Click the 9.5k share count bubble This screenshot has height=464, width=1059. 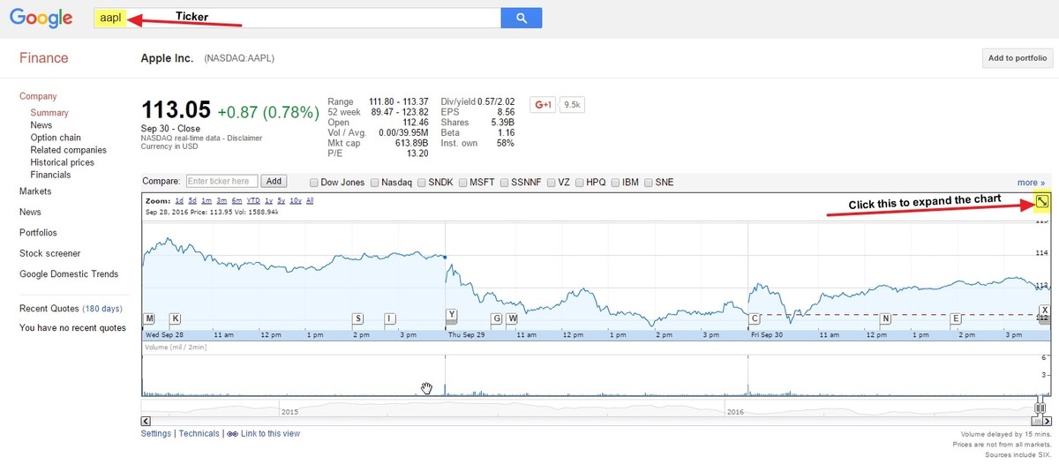tap(573, 104)
